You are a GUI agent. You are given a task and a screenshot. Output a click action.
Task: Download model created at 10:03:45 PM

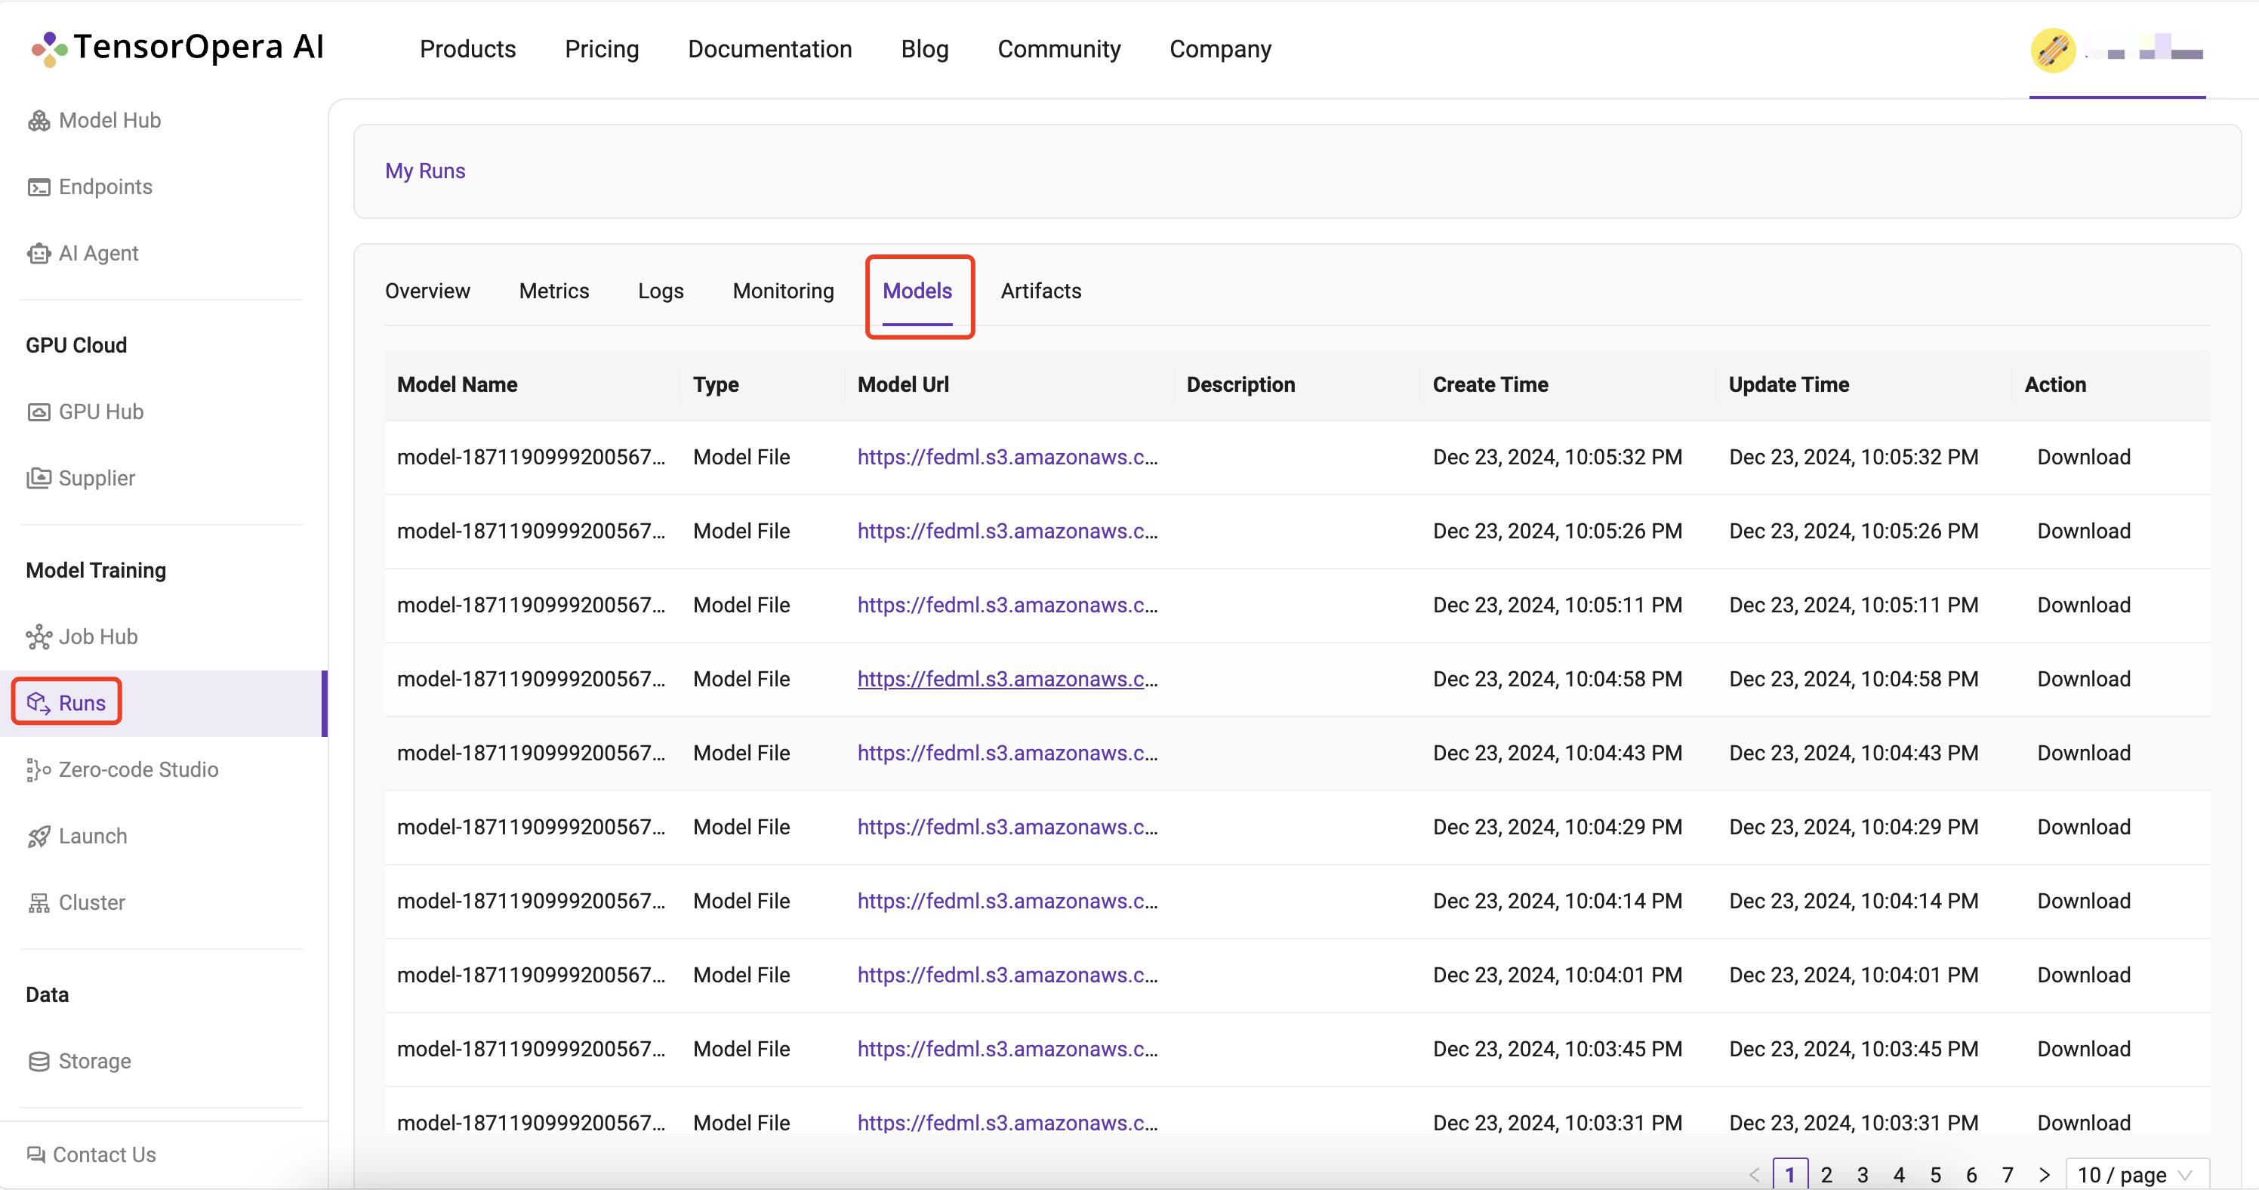(x=2083, y=1050)
